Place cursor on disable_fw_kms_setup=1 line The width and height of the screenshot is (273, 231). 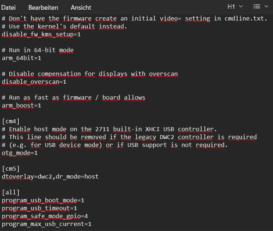41,34
